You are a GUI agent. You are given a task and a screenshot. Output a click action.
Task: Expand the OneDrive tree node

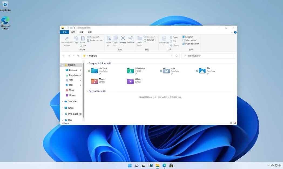(x=62, y=101)
